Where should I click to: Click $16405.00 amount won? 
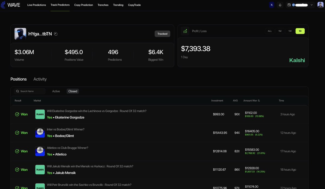click(x=252, y=131)
